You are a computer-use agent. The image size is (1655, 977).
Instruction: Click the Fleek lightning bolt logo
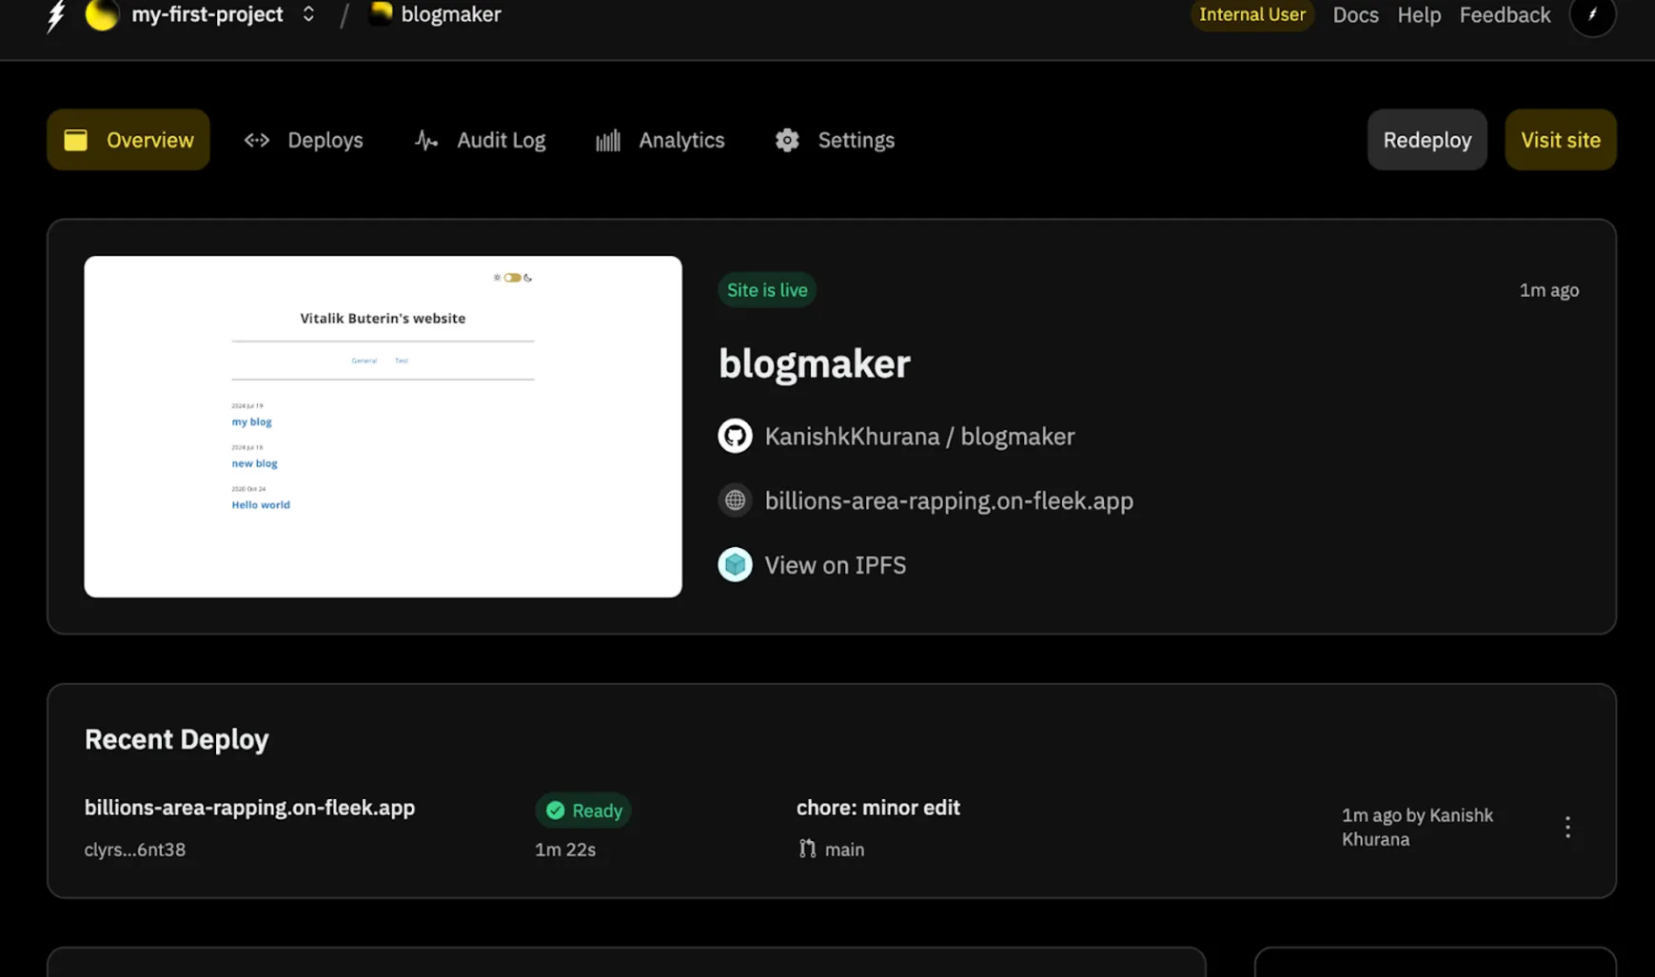pyautogui.click(x=56, y=15)
